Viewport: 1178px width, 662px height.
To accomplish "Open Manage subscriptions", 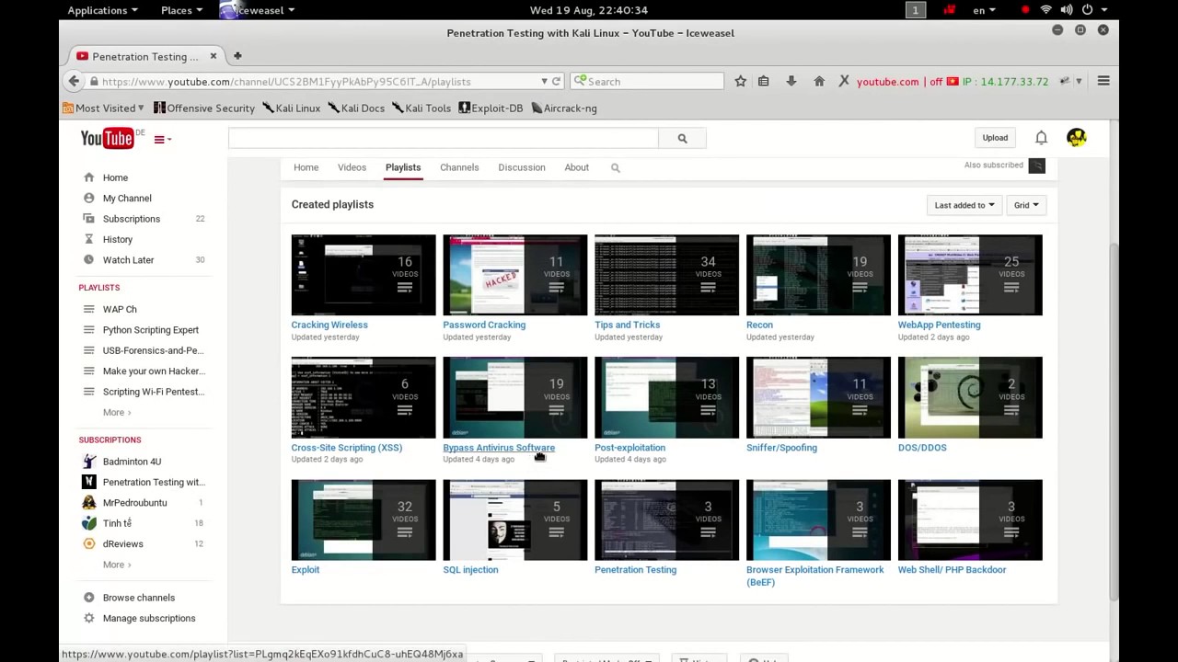I will [x=149, y=618].
